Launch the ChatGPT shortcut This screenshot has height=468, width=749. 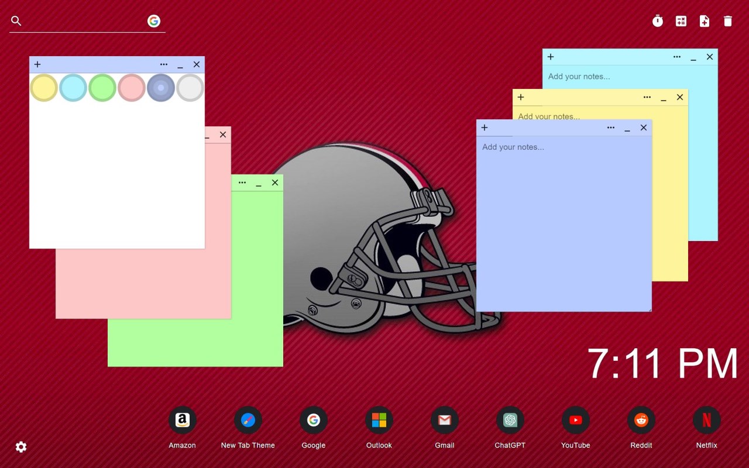tap(510, 420)
